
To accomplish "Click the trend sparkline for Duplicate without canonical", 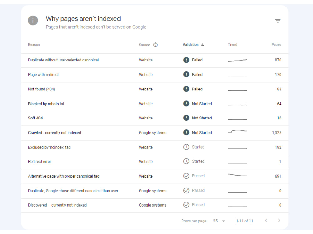I will [237, 61].
